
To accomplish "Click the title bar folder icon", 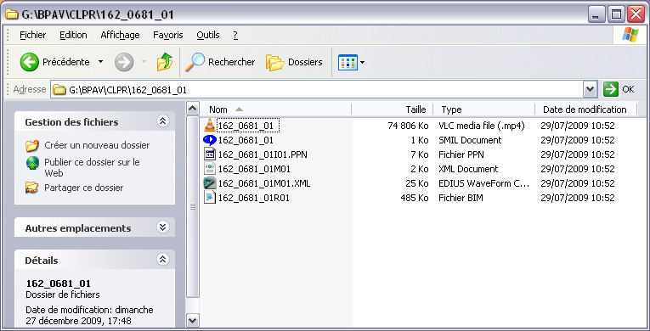I will [11, 14].
